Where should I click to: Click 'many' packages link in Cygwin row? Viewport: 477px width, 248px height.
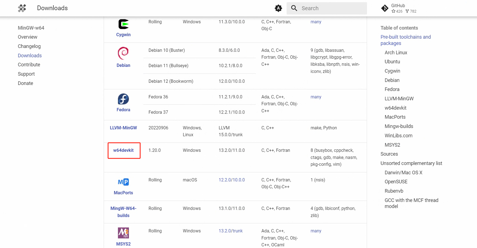[x=316, y=22]
